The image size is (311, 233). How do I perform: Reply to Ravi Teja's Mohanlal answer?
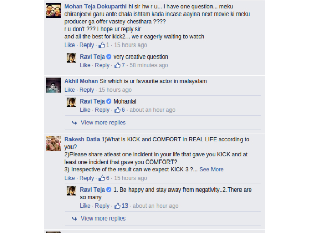pos(102,110)
